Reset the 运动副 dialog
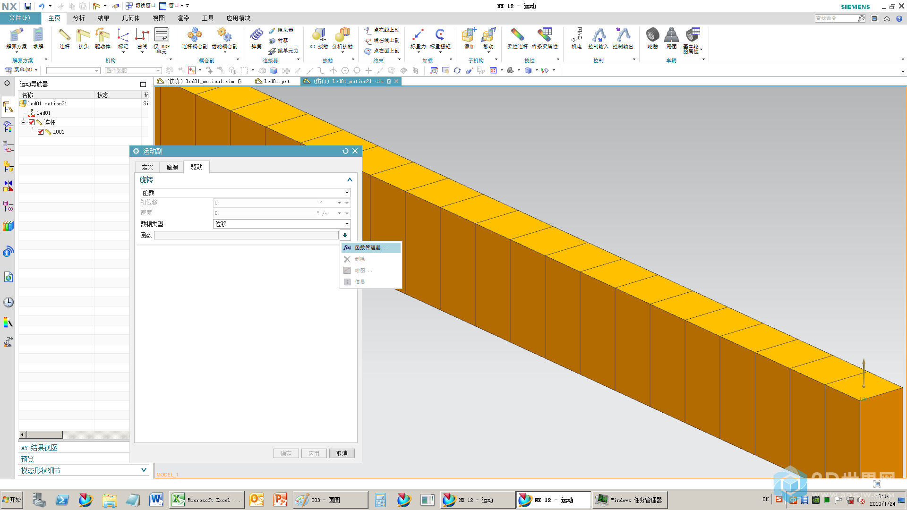 tap(345, 151)
